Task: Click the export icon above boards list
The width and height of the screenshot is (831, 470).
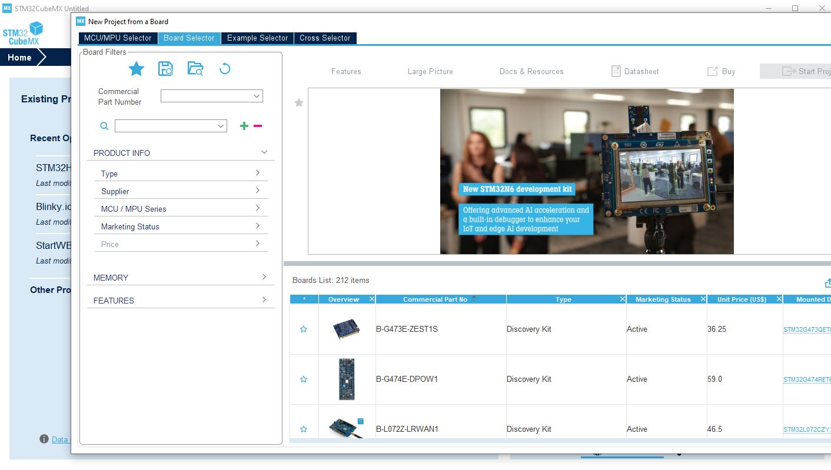Action: 827,283
